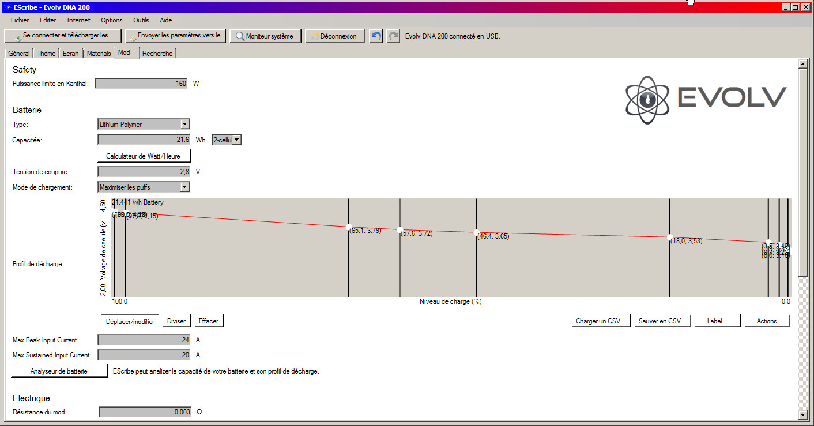The image size is (814, 426).
Task: Expand the battery Type dropdown
Action: click(x=184, y=124)
